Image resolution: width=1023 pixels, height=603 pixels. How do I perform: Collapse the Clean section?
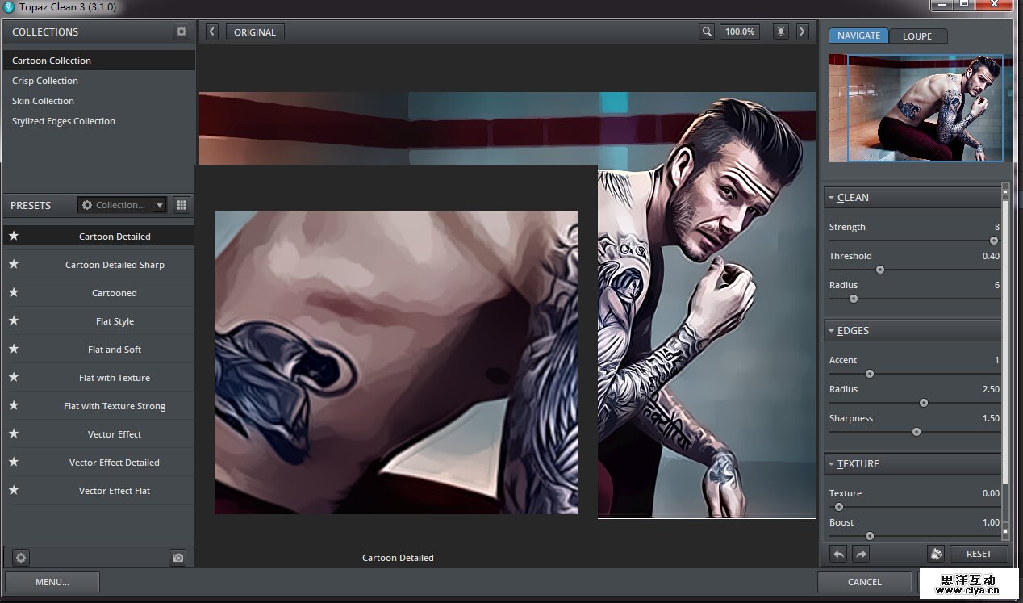pyautogui.click(x=832, y=198)
